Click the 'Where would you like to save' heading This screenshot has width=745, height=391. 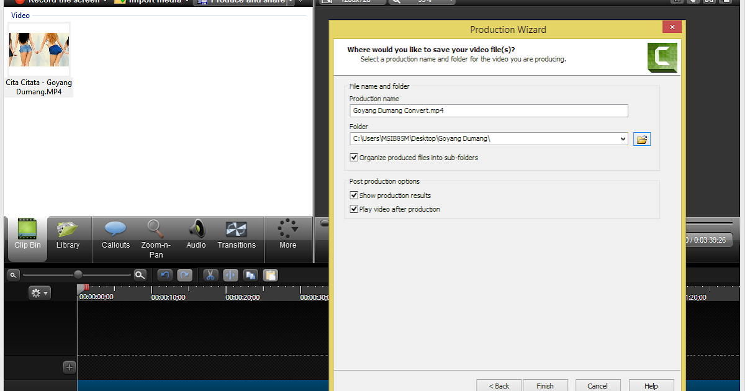[431, 50]
